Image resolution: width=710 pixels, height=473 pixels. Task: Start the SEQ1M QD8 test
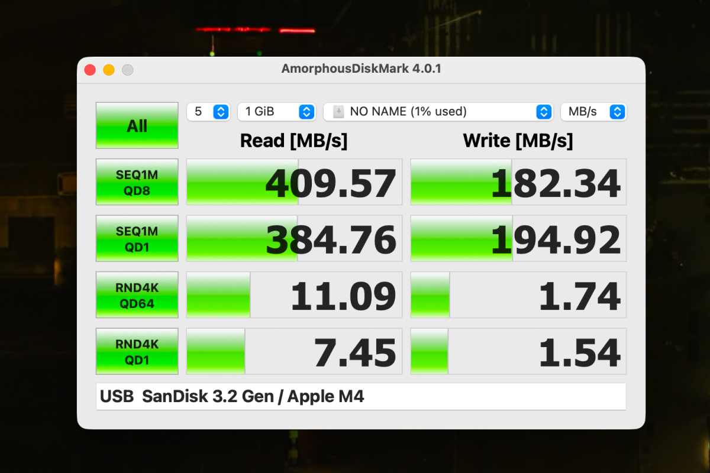pos(137,182)
